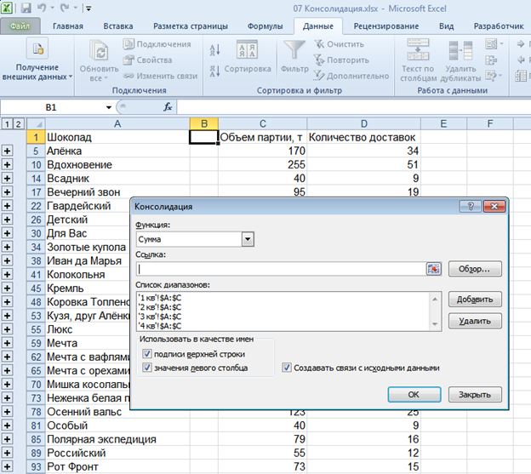Click the Text to Columns icon
531x474 pixels.
418,51
